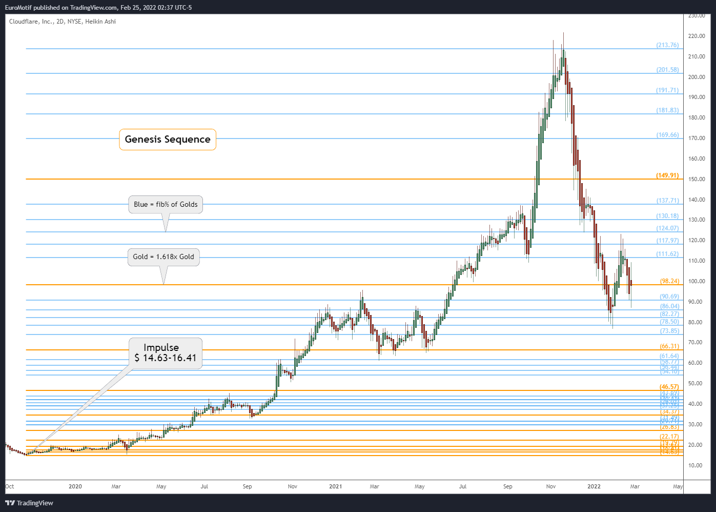The height and width of the screenshot is (512, 716).
Task: Click the orange (46.57) level label
Action: pyautogui.click(x=669, y=387)
